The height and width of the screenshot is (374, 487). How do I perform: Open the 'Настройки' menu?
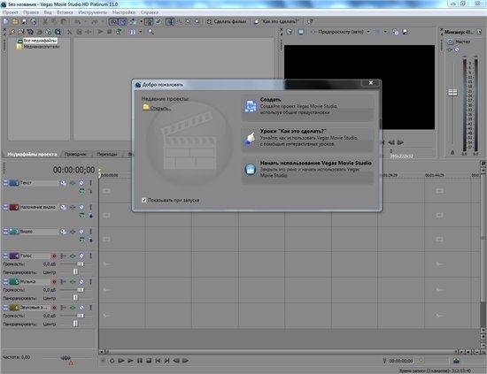(x=124, y=12)
